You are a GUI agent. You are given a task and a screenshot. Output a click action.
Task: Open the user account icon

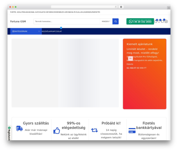pos(166,21)
